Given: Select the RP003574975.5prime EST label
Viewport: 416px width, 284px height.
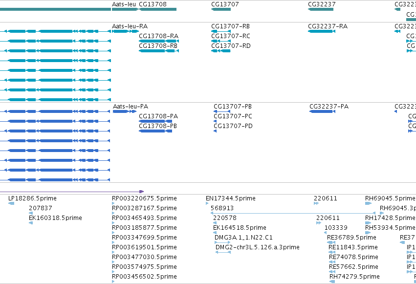Looking at the screenshot, I should click(x=144, y=267).
